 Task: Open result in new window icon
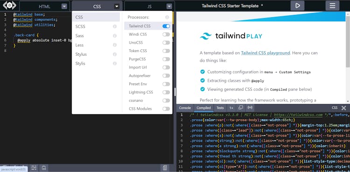(x=240, y=108)
